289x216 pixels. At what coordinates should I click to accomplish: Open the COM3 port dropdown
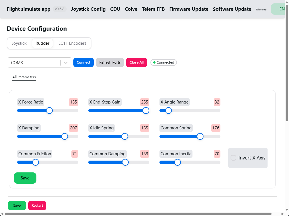(40, 62)
